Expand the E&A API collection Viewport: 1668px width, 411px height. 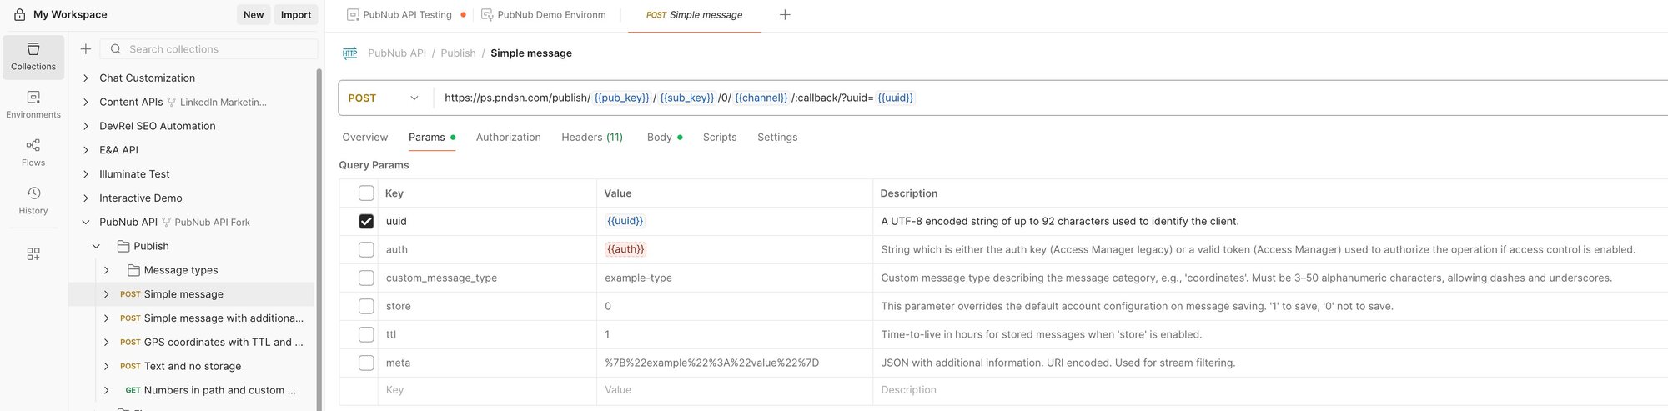(85, 150)
